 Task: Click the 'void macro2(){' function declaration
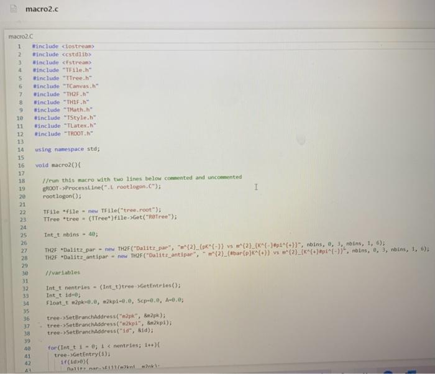[x=58, y=165]
